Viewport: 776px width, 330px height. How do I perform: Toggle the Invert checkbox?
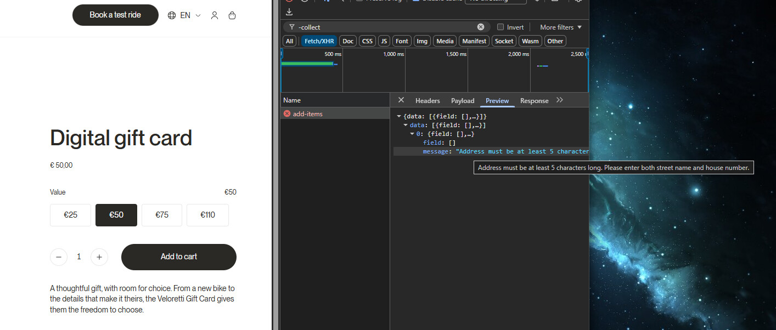[x=501, y=27]
